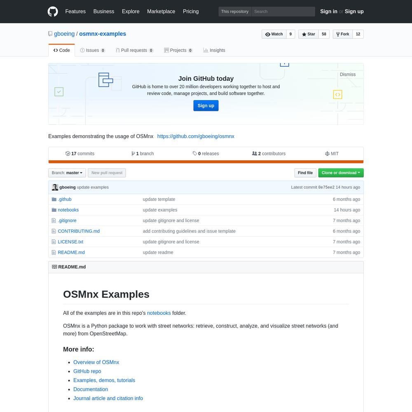Click the Find file button
The image size is (412, 412).
(305, 173)
